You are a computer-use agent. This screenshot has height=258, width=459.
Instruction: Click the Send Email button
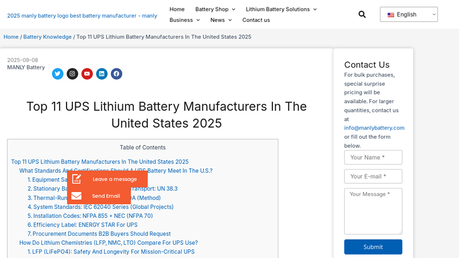pos(99,196)
